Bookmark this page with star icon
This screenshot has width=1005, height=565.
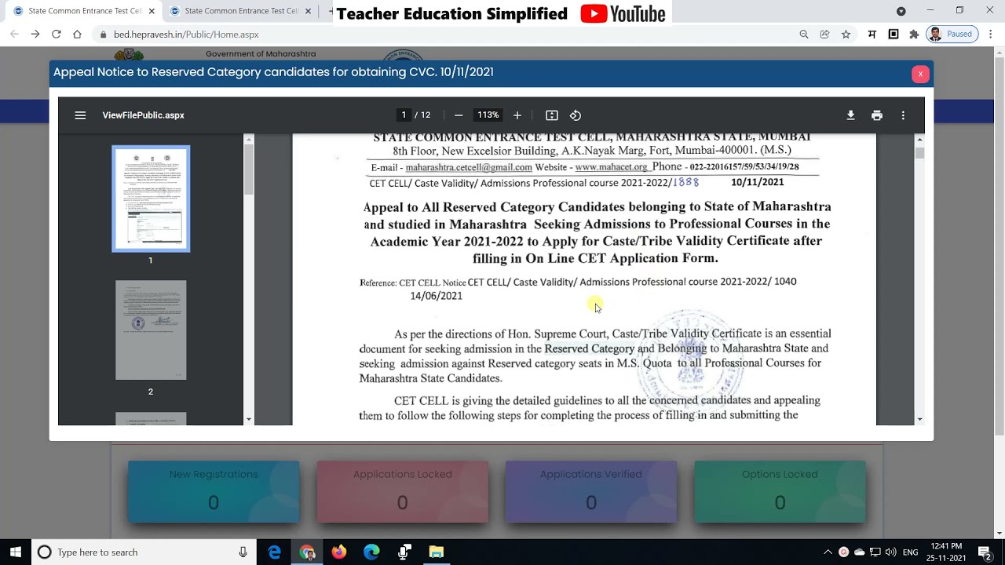[846, 35]
